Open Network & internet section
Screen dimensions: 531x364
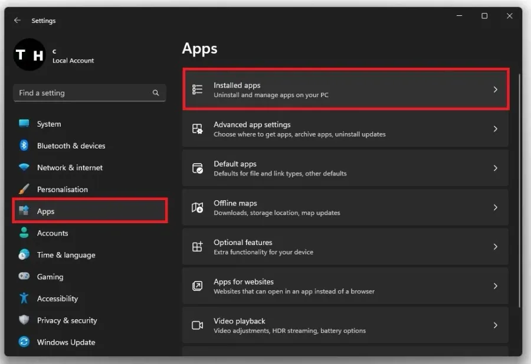(x=90, y=167)
